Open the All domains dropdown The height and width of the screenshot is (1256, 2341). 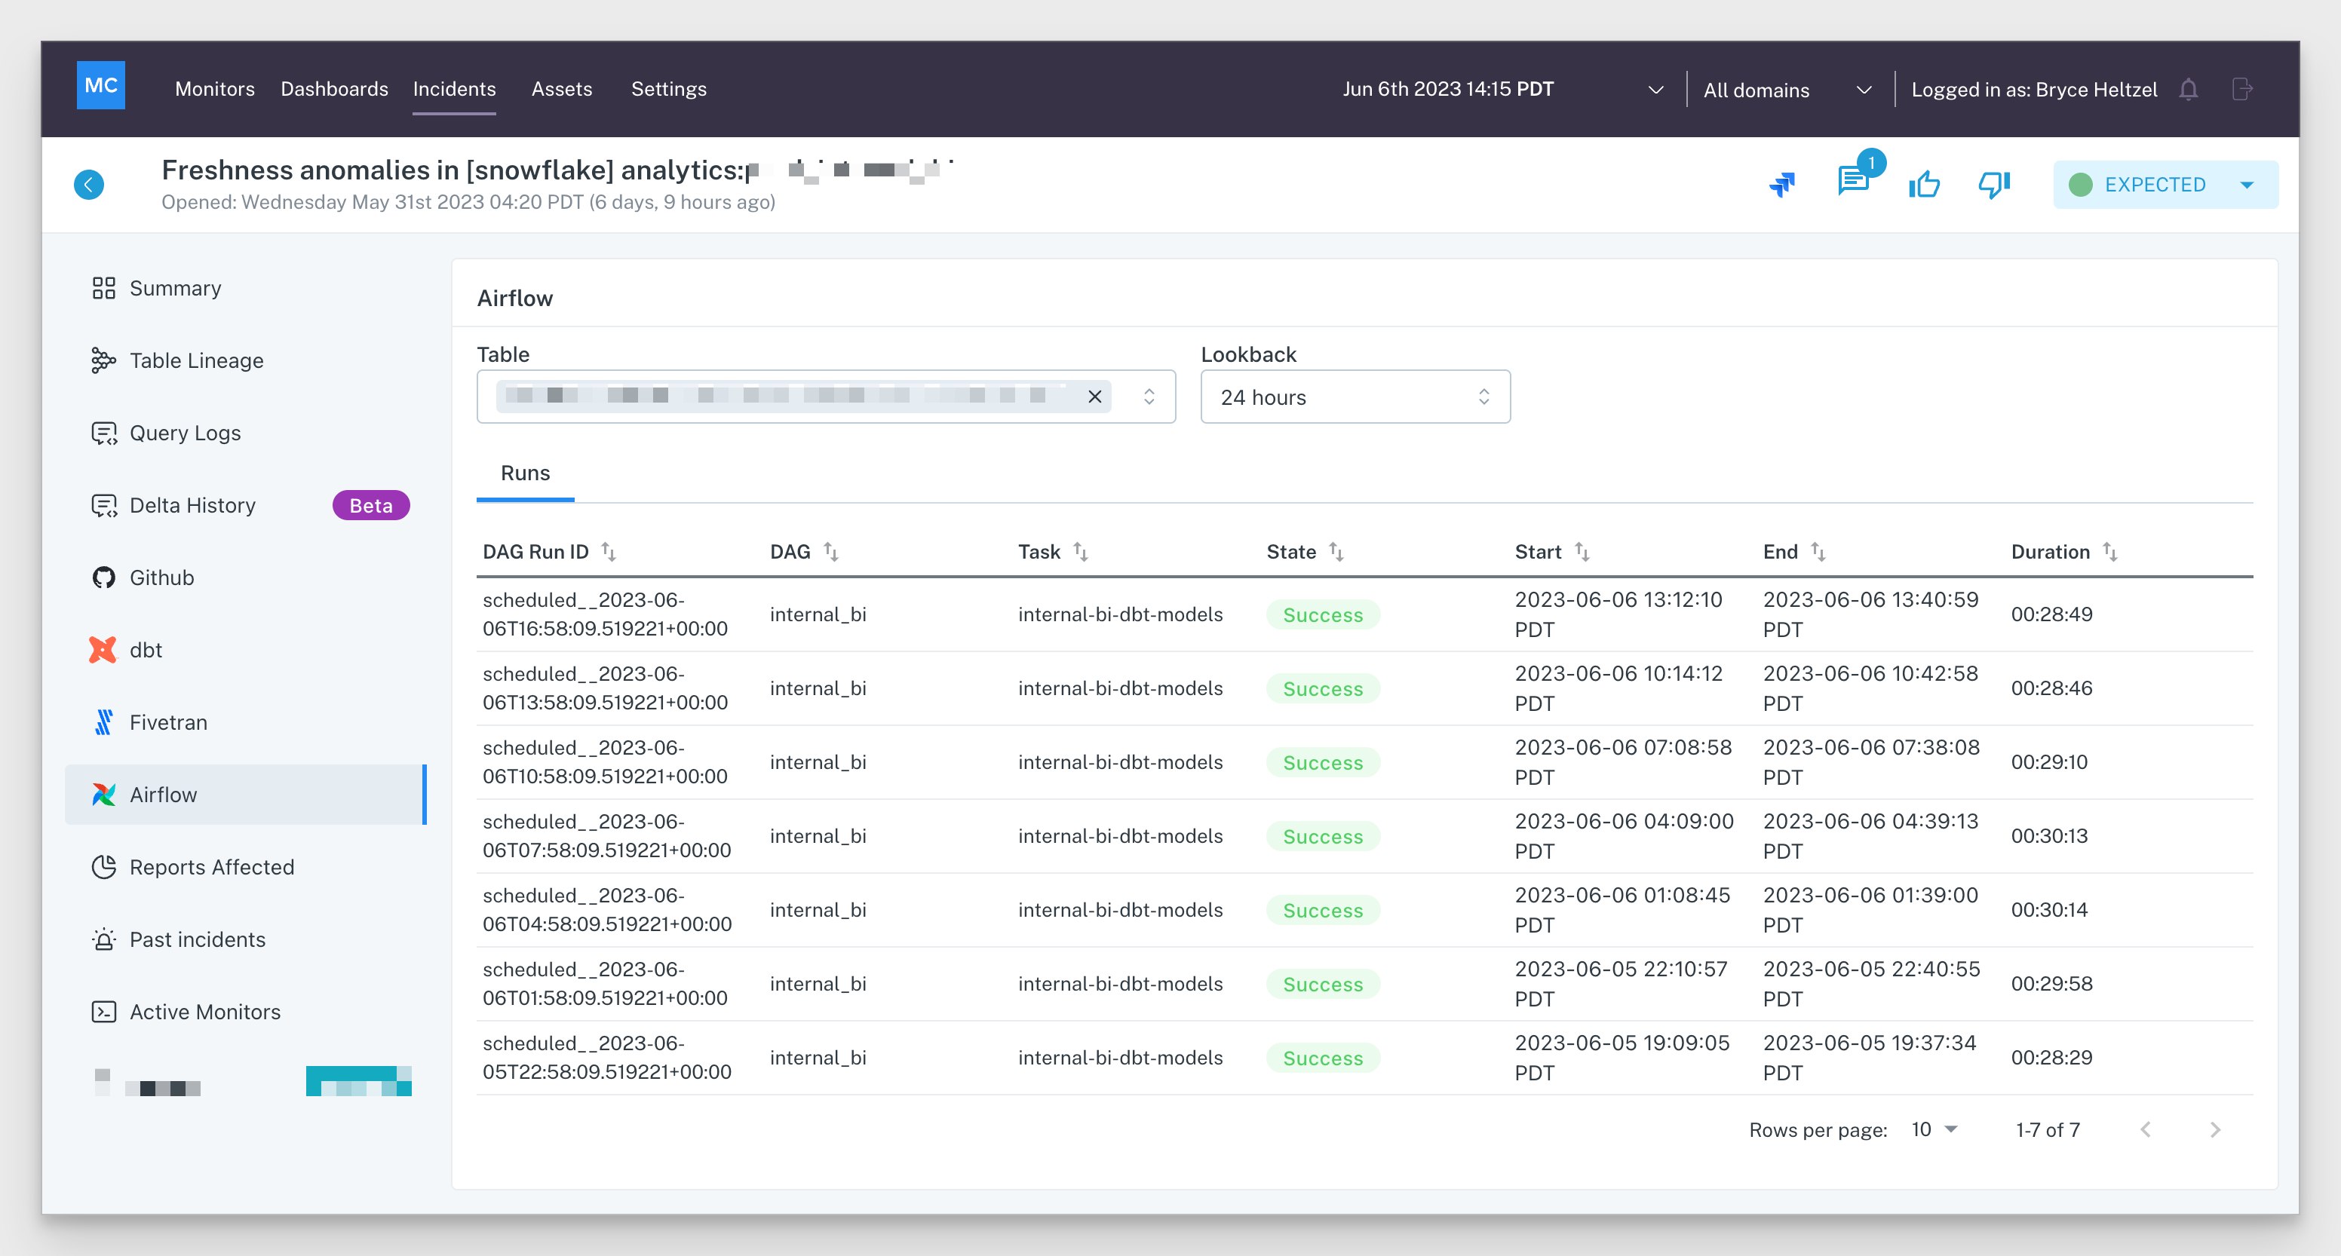pos(1787,90)
